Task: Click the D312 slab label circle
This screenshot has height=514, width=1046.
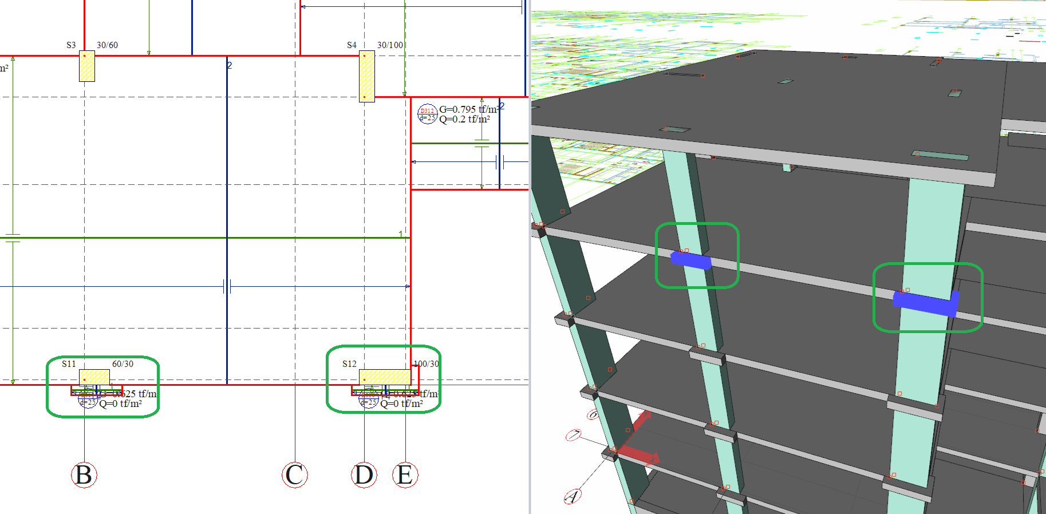Action: click(427, 114)
